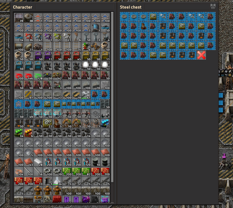
Task: Click the copper plate stack of 43
Action: (28, 161)
